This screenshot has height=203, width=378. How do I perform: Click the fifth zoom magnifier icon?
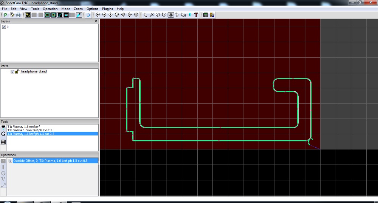pyautogui.click(x=123, y=15)
